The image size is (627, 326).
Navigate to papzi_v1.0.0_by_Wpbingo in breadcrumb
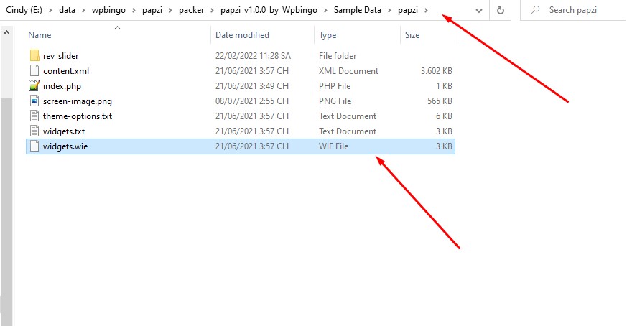(x=269, y=10)
